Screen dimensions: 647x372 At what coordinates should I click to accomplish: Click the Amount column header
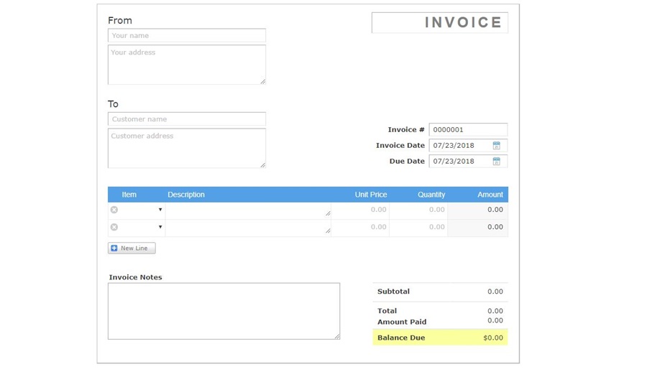[490, 195]
